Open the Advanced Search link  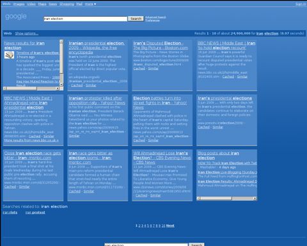(155, 17)
